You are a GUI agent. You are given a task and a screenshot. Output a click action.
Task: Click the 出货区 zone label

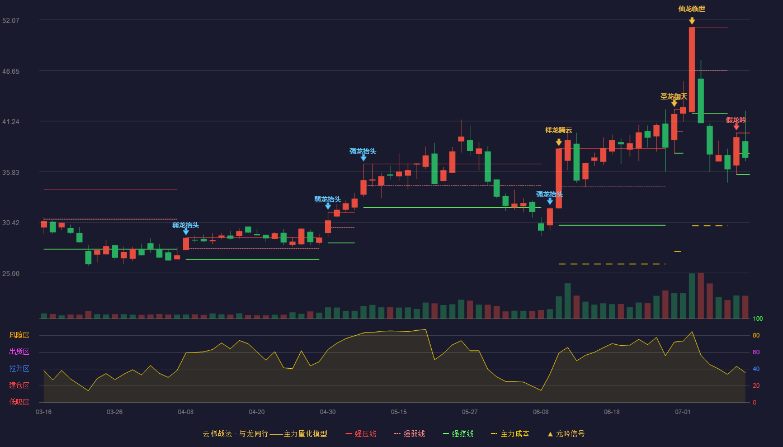point(19,352)
